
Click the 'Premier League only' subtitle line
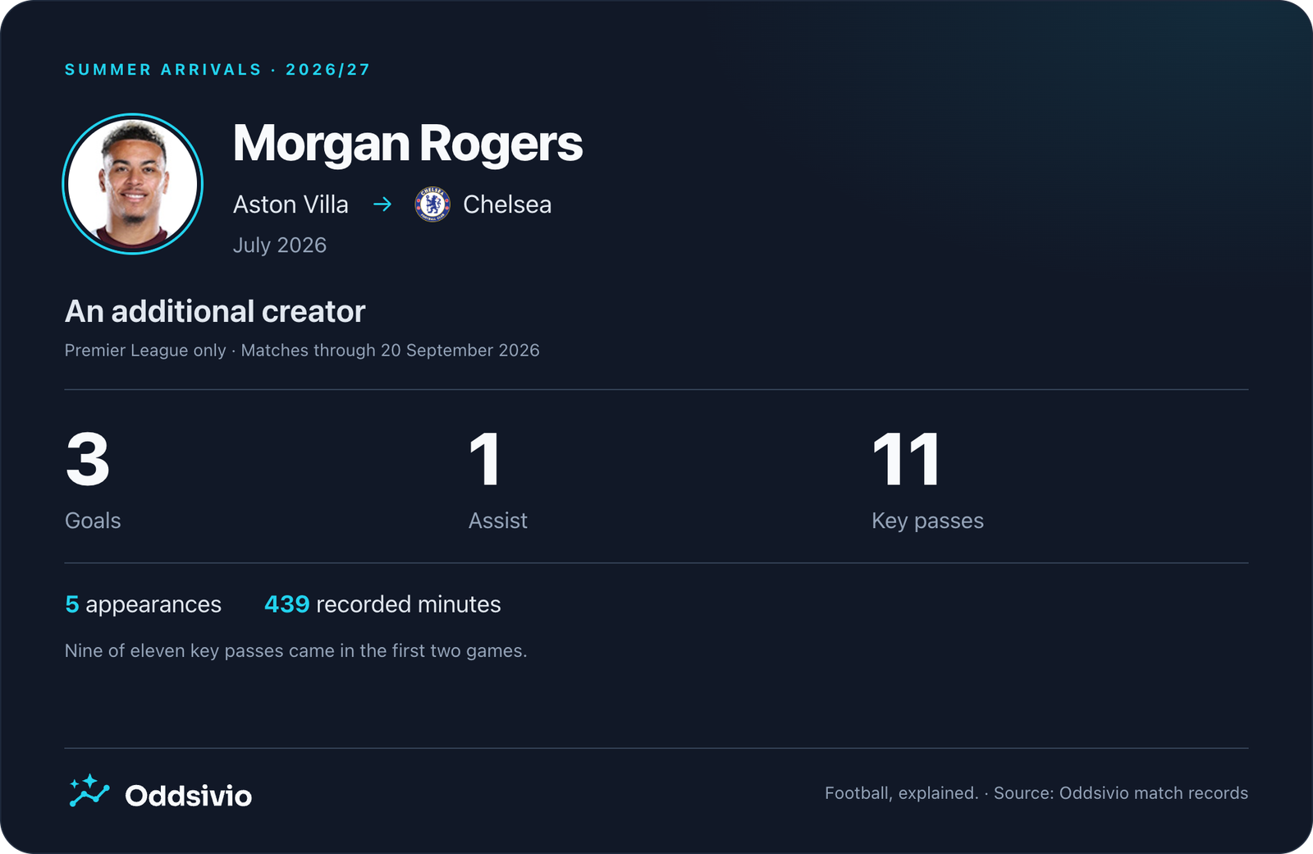point(302,351)
